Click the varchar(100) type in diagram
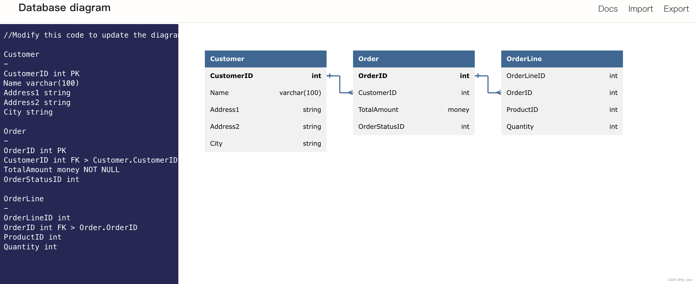 300,93
